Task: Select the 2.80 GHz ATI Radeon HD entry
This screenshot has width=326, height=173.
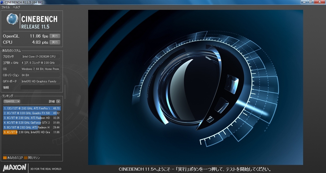Action: coord(32,118)
